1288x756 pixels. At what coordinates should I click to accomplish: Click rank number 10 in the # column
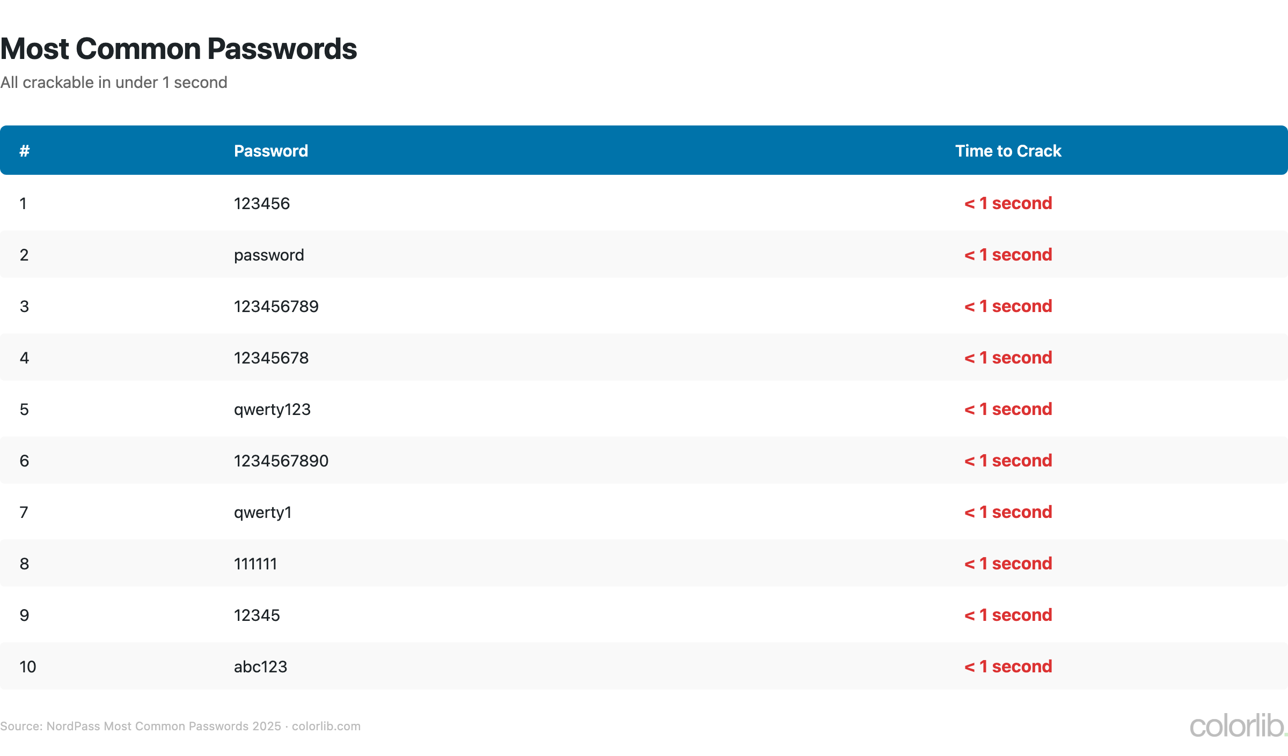pyautogui.click(x=28, y=667)
